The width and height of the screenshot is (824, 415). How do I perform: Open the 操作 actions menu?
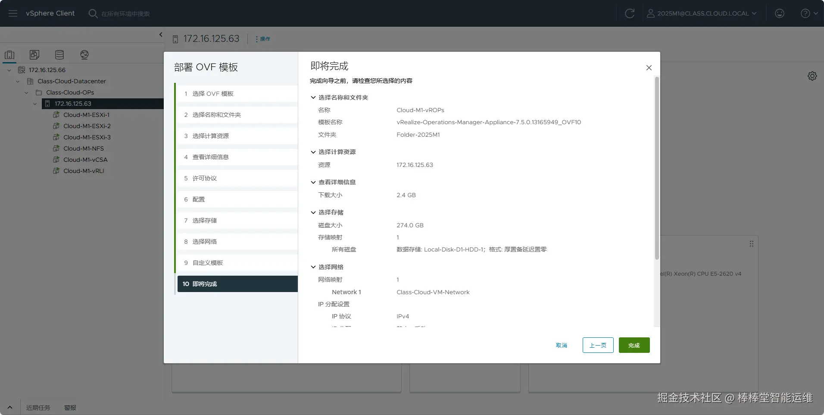tap(263, 39)
